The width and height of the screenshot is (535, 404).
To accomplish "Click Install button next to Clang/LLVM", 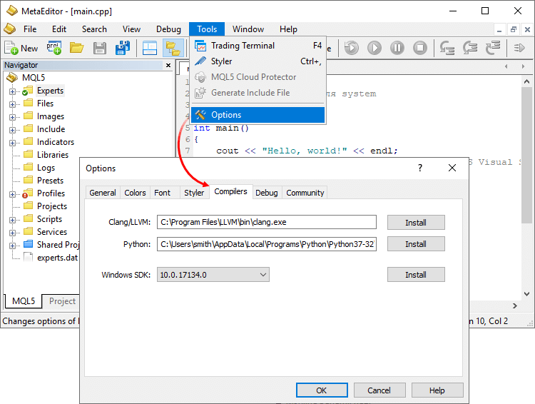I will coord(416,223).
